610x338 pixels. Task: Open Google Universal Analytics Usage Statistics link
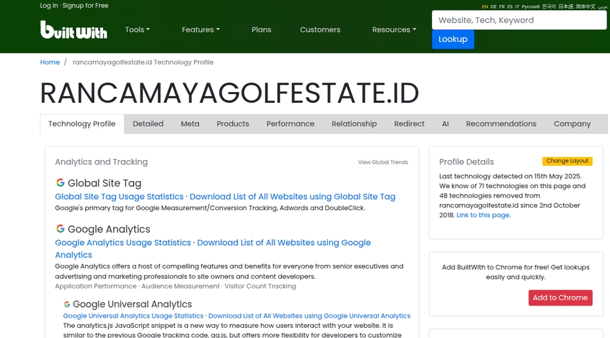point(133,316)
